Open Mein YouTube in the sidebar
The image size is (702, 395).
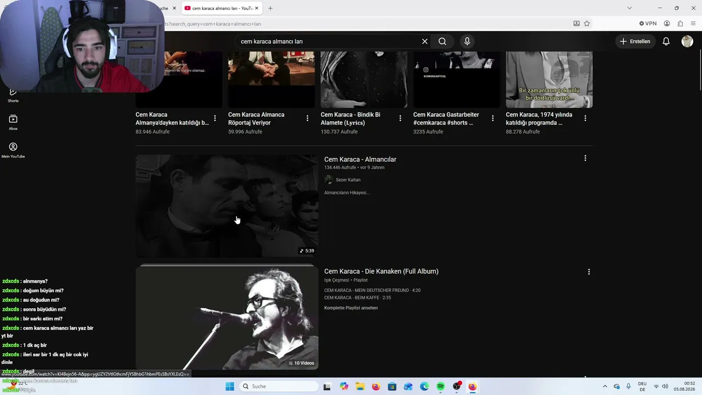pos(13,150)
